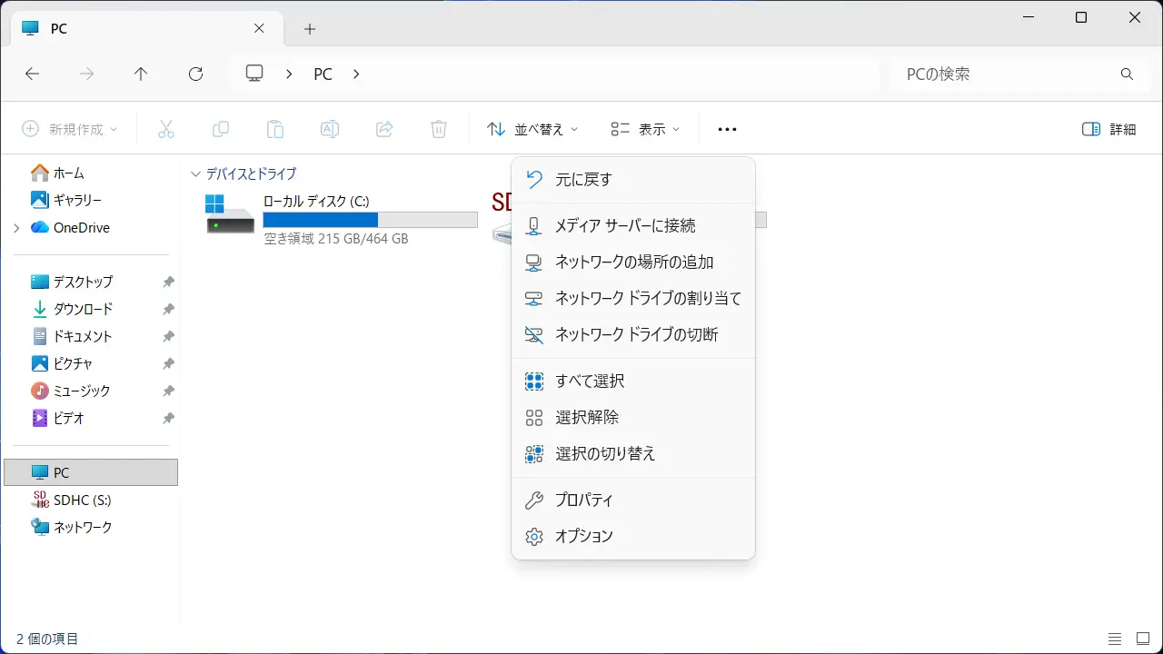
Task: Click the C: drive storage usage bar
Action: click(370, 220)
